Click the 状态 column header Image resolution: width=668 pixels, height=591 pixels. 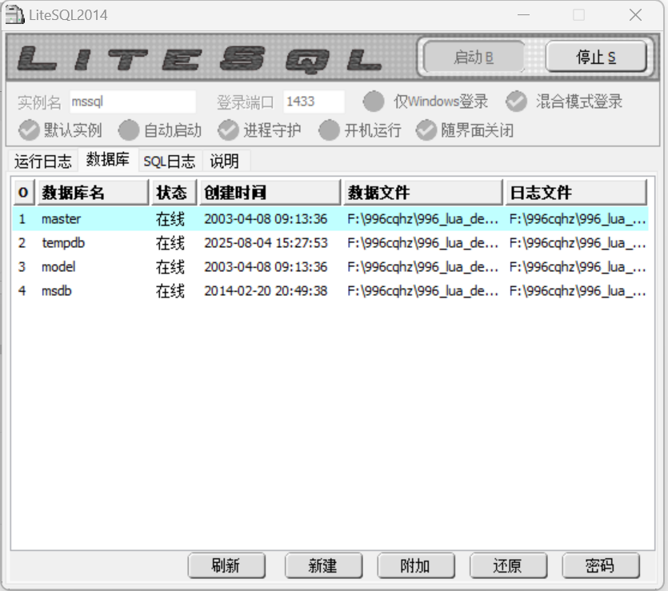[174, 193]
